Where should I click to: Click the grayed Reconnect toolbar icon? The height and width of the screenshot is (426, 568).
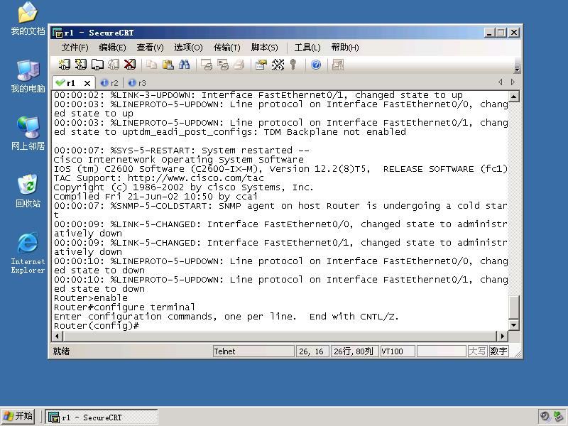point(114,65)
